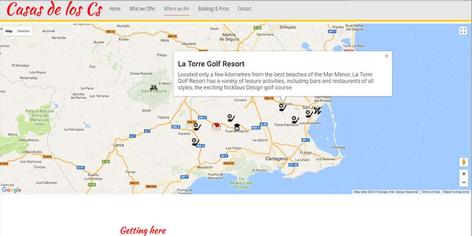Select the chef marker at Fuente Álamo
472x236 pixels.
pyautogui.click(x=237, y=127)
